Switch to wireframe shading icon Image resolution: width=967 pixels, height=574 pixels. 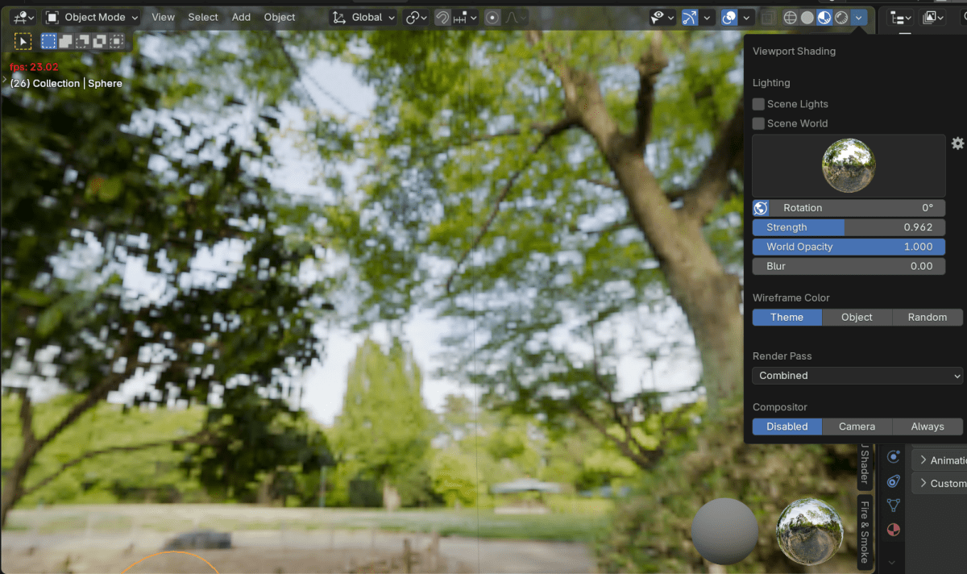[x=791, y=17]
